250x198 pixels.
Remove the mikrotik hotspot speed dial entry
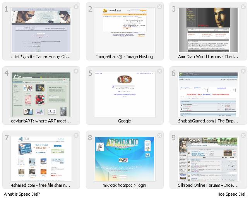tap(159, 136)
